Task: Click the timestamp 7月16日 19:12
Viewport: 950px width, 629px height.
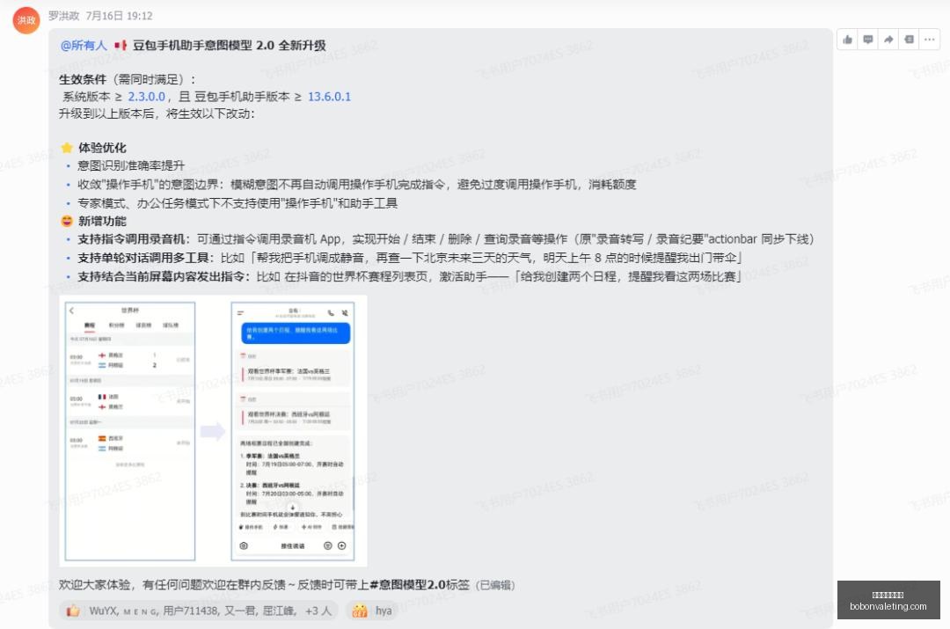Action: pyautogui.click(x=119, y=16)
